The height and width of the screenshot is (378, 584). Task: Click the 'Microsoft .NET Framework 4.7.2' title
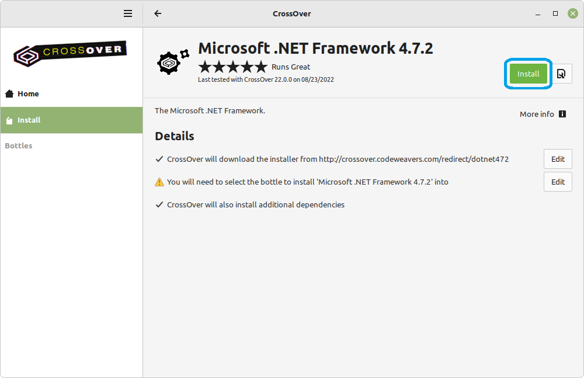click(x=315, y=48)
